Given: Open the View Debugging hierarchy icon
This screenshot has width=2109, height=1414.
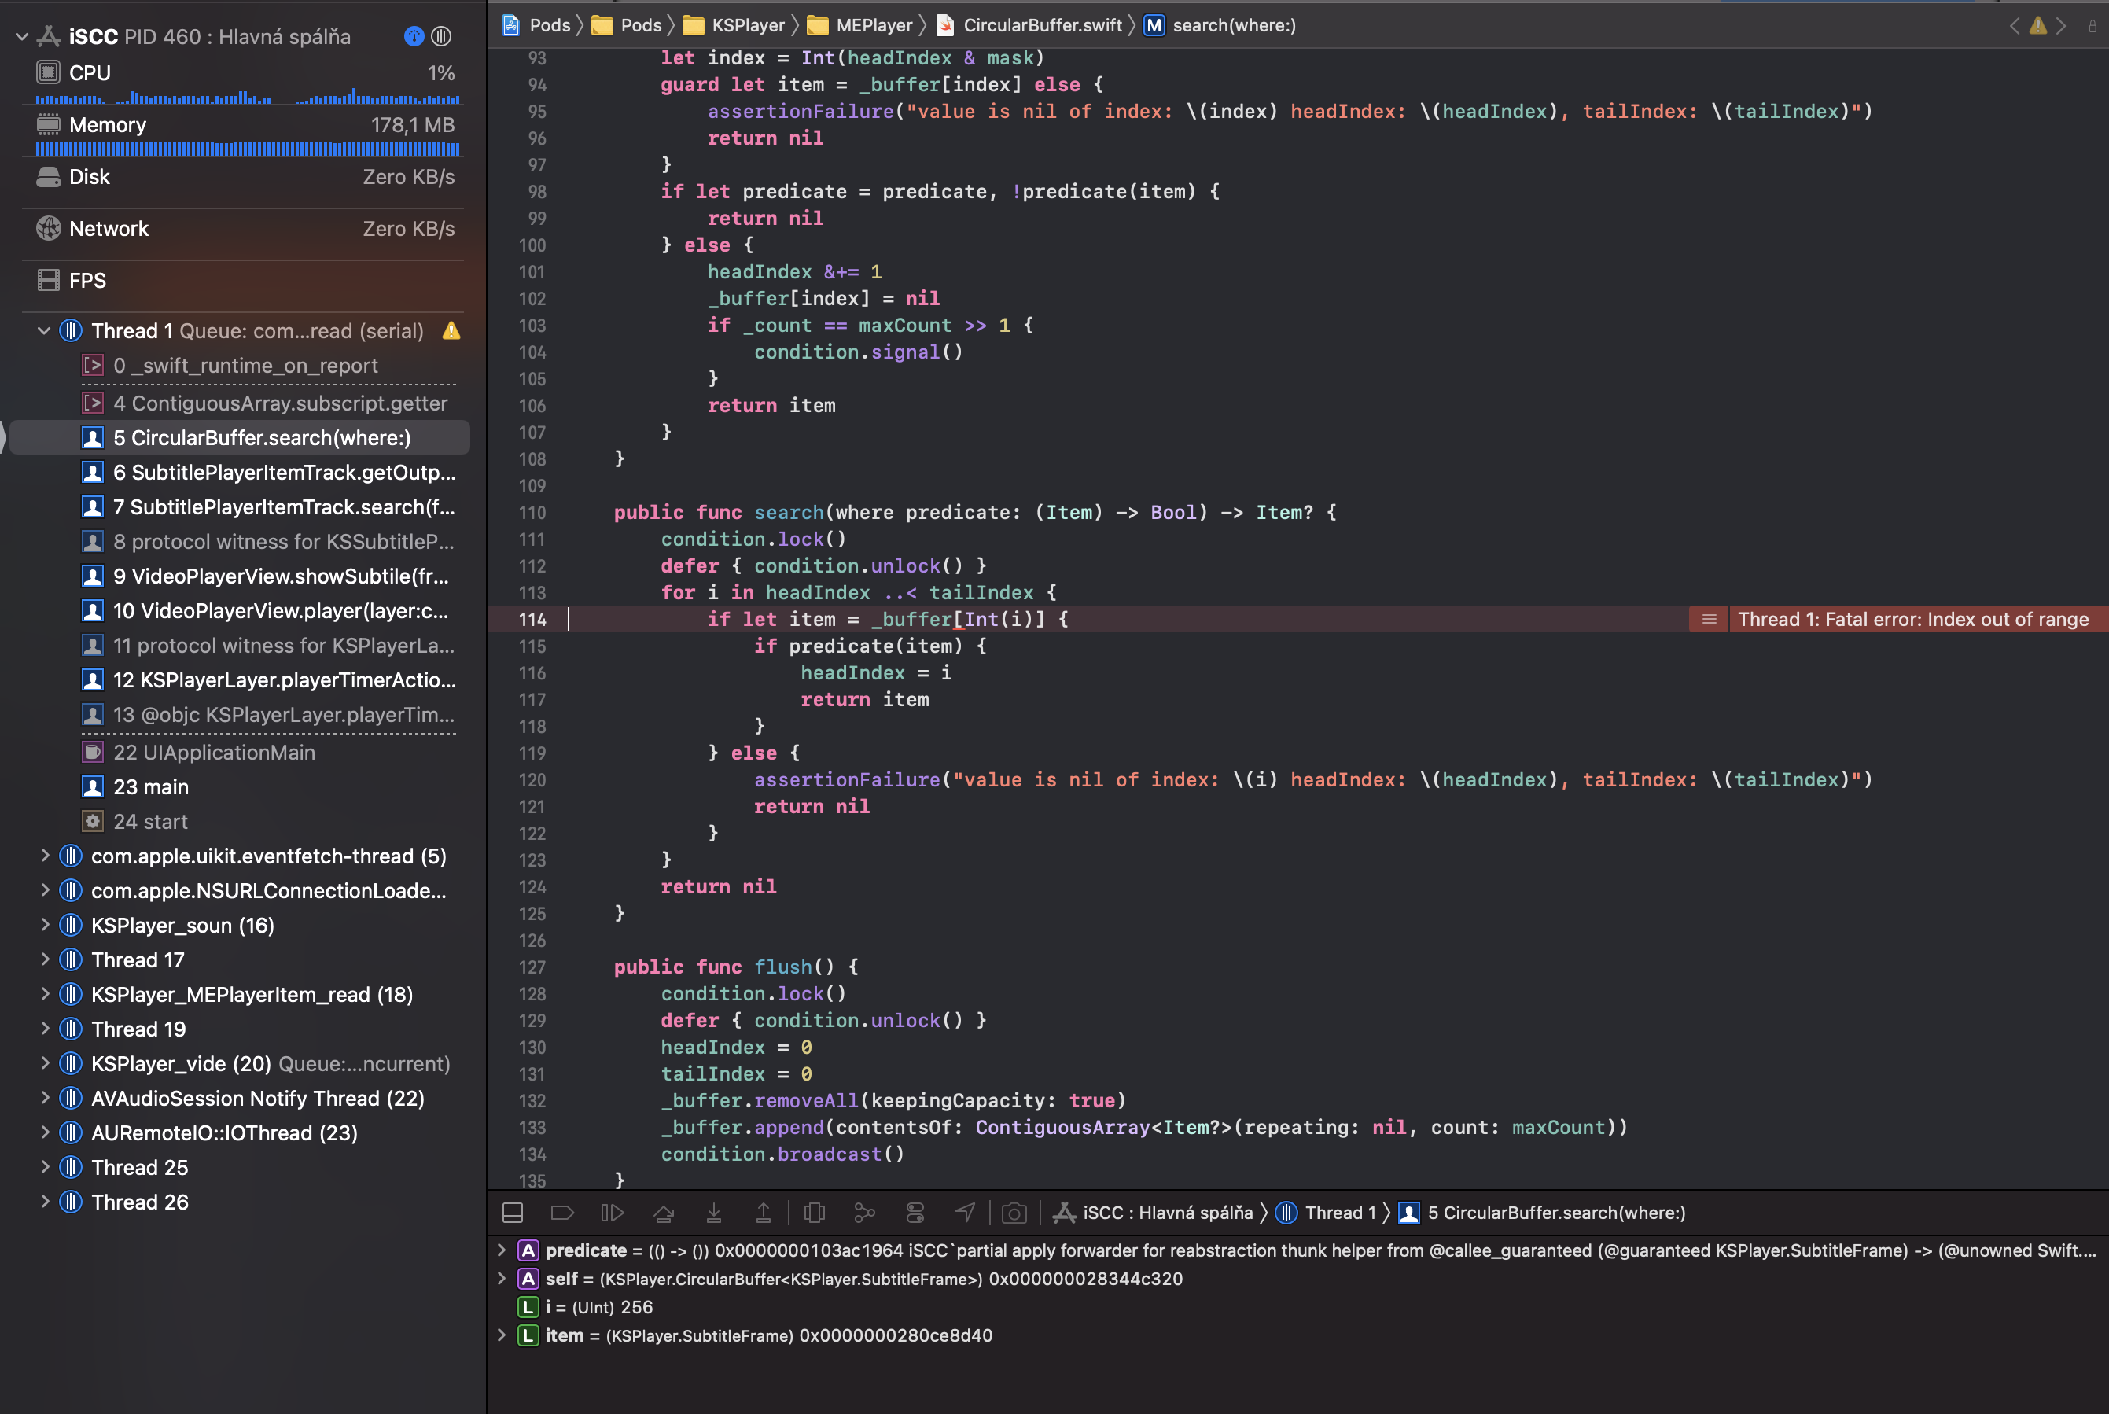Looking at the screenshot, I should click(814, 1213).
